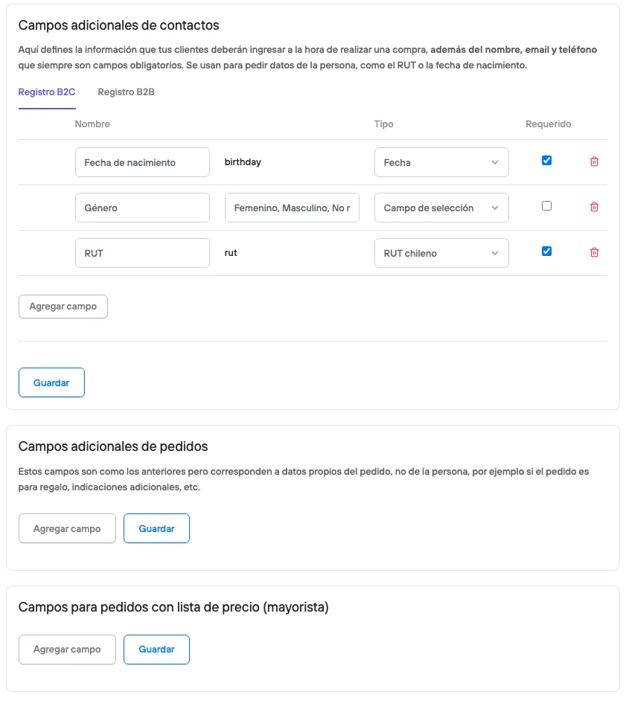Open the Fecha type dropdown

click(x=441, y=162)
